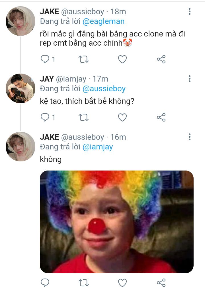This screenshot has height=292, width=205.
Task: Like Jake's 18m tweet with the heart
Action: coord(122,59)
